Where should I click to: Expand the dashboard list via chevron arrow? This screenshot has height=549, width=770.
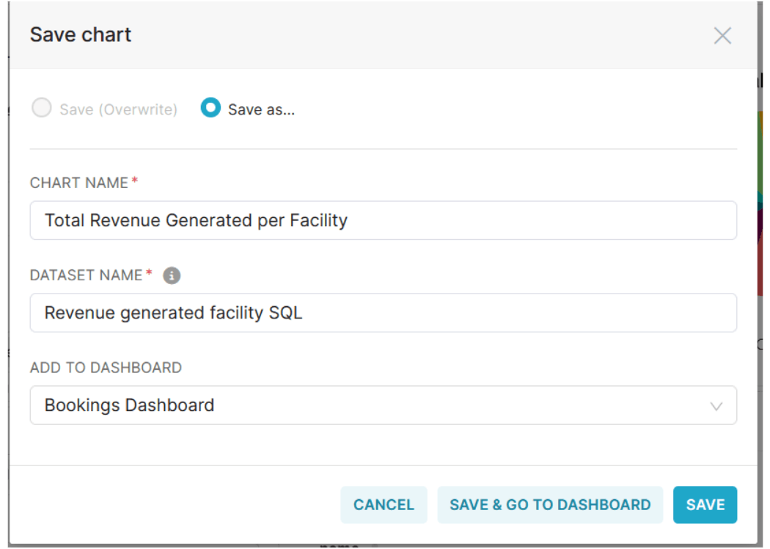pyautogui.click(x=716, y=406)
